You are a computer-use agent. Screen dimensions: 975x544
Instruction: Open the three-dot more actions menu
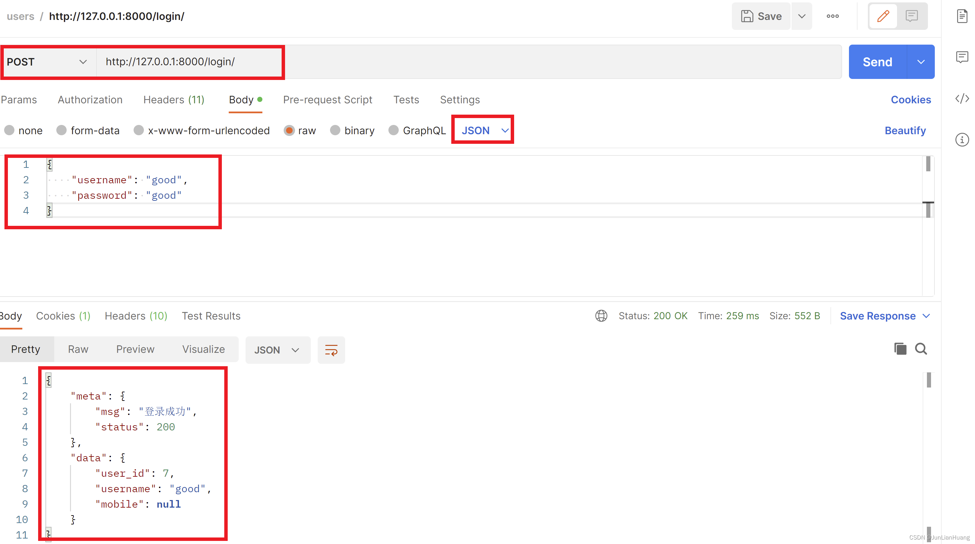(832, 16)
